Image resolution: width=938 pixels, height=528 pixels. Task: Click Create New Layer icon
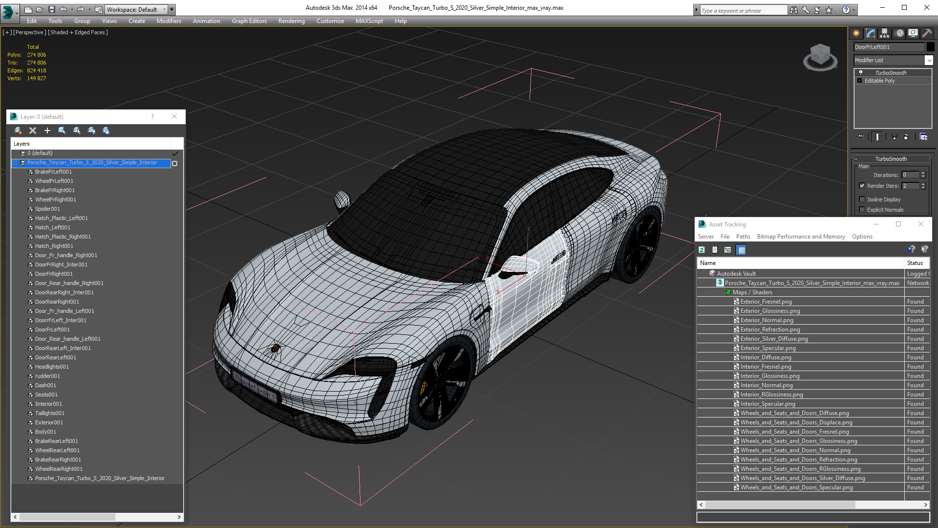click(18, 131)
